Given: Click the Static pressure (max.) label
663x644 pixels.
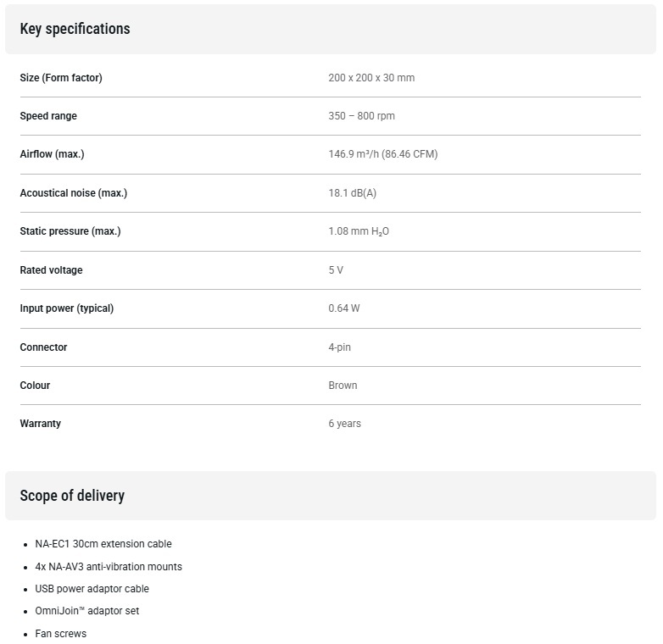Looking at the screenshot, I should click(70, 231).
